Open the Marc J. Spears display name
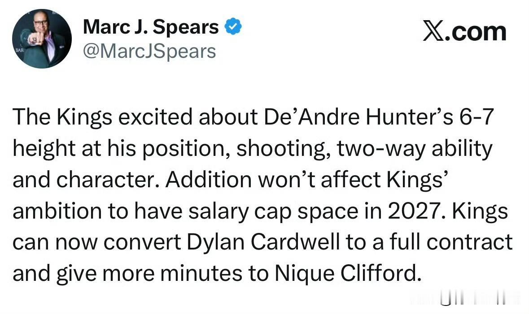 click(151, 28)
